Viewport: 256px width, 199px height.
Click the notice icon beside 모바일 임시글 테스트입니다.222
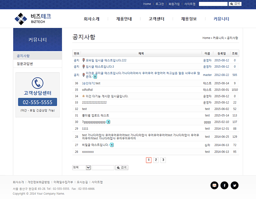(84, 60)
